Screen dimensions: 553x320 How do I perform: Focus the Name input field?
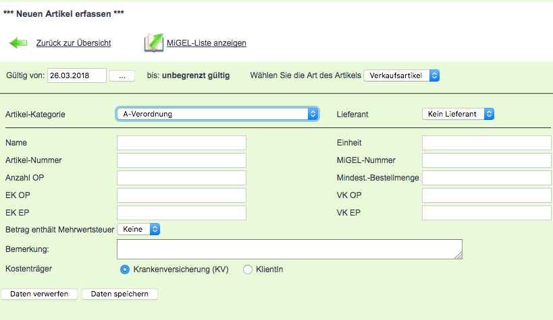[x=181, y=143]
